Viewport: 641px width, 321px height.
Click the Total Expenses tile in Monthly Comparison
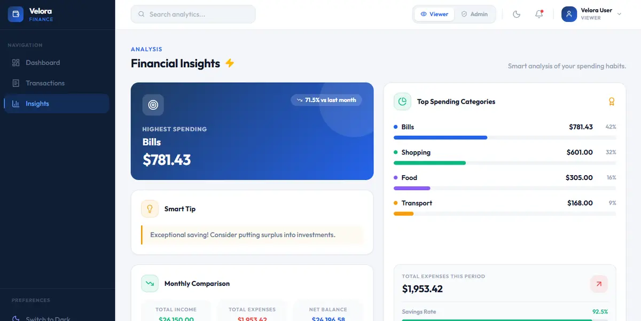(252, 311)
